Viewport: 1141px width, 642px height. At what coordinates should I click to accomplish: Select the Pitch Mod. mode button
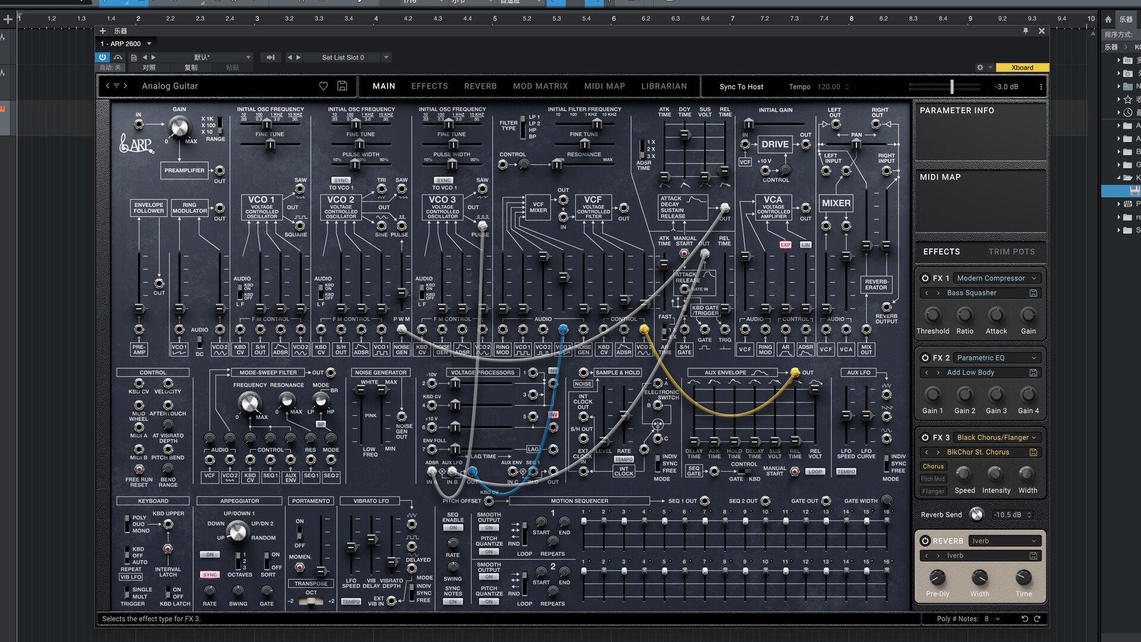click(x=934, y=479)
